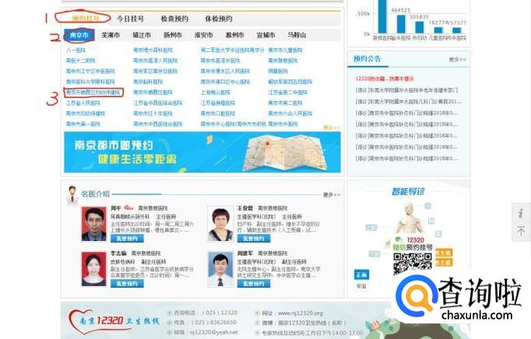The width and height of the screenshot is (531, 339).
Task: Open the red 12320 防诈骗 notice
Action: click(385, 79)
